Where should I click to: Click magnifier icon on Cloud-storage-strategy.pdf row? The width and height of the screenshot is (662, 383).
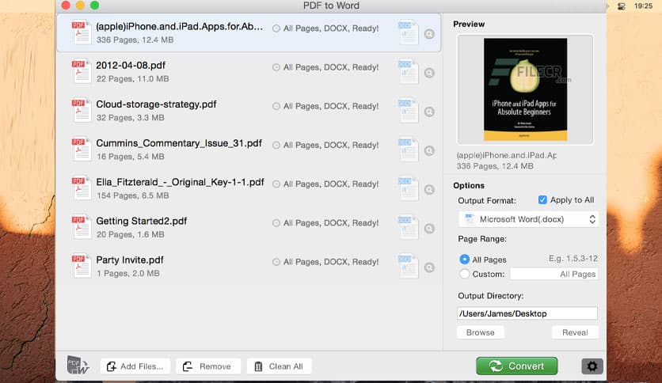coord(429,112)
